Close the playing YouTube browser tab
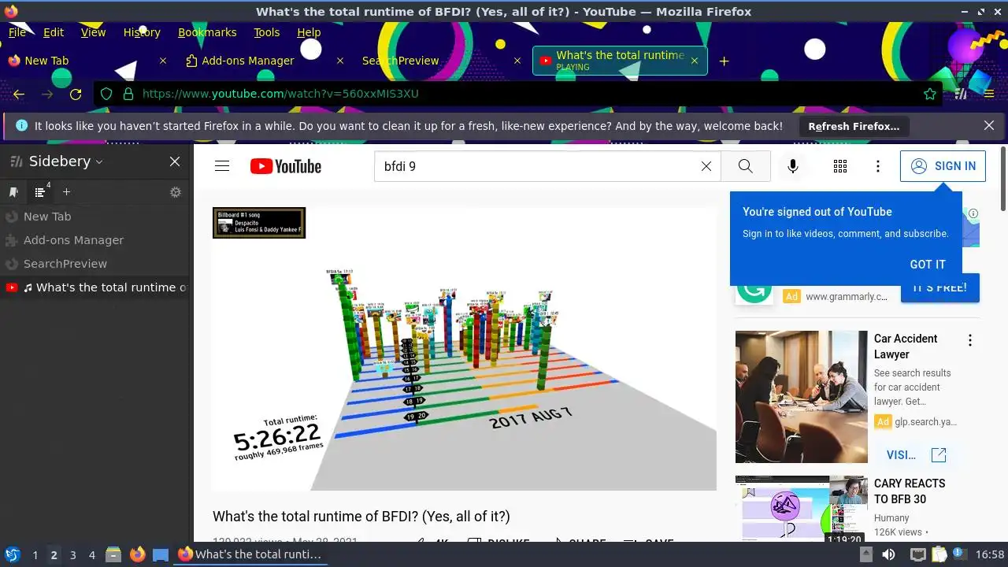The width and height of the screenshot is (1008, 567). coord(695,61)
